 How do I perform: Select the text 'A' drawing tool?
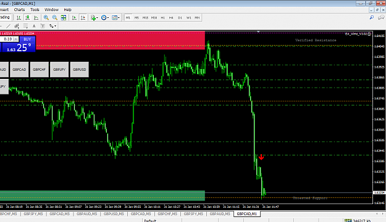34,26
